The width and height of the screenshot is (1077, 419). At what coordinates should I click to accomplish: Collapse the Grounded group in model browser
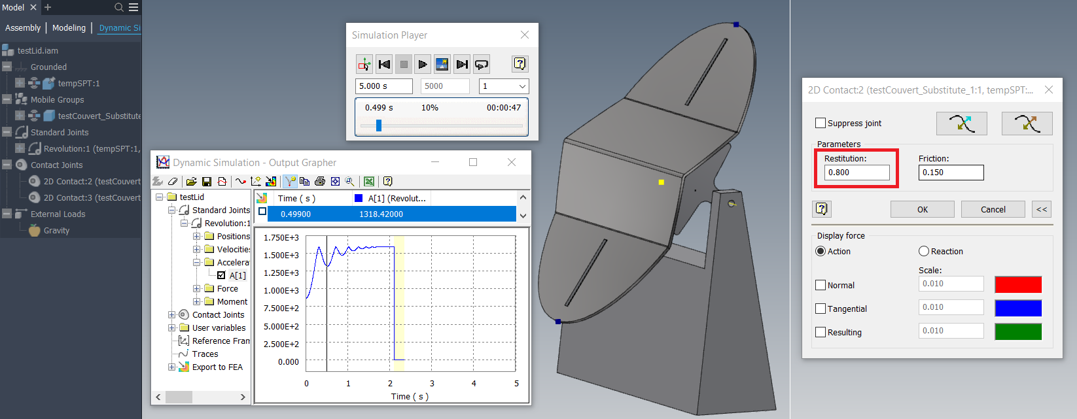click(x=7, y=67)
